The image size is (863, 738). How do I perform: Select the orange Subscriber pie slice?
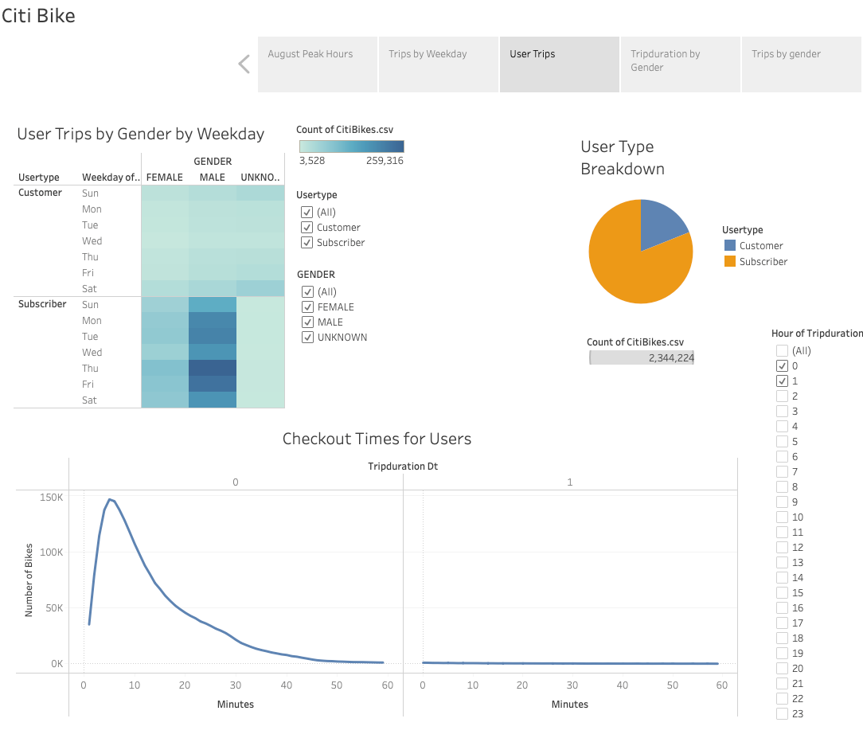pos(627,270)
